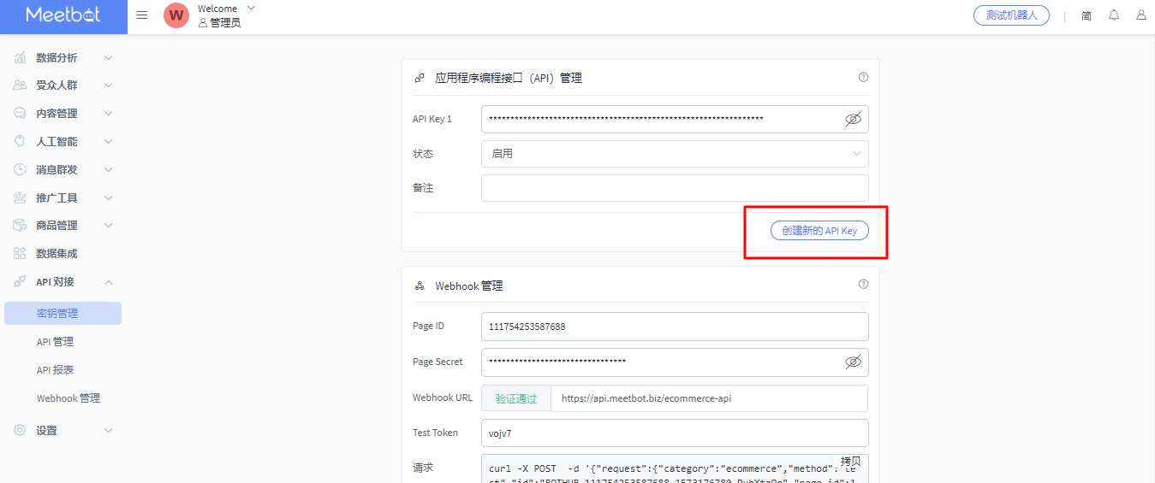Open the notification bell icon
This screenshot has width=1155, height=483.
(x=1114, y=15)
